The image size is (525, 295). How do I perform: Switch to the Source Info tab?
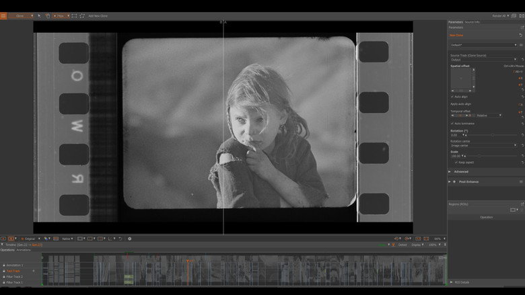pyautogui.click(x=472, y=22)
